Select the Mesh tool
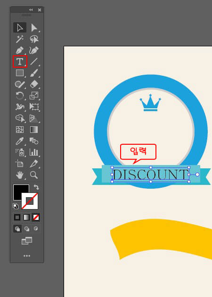212x297 pixels. pos(20,130)
